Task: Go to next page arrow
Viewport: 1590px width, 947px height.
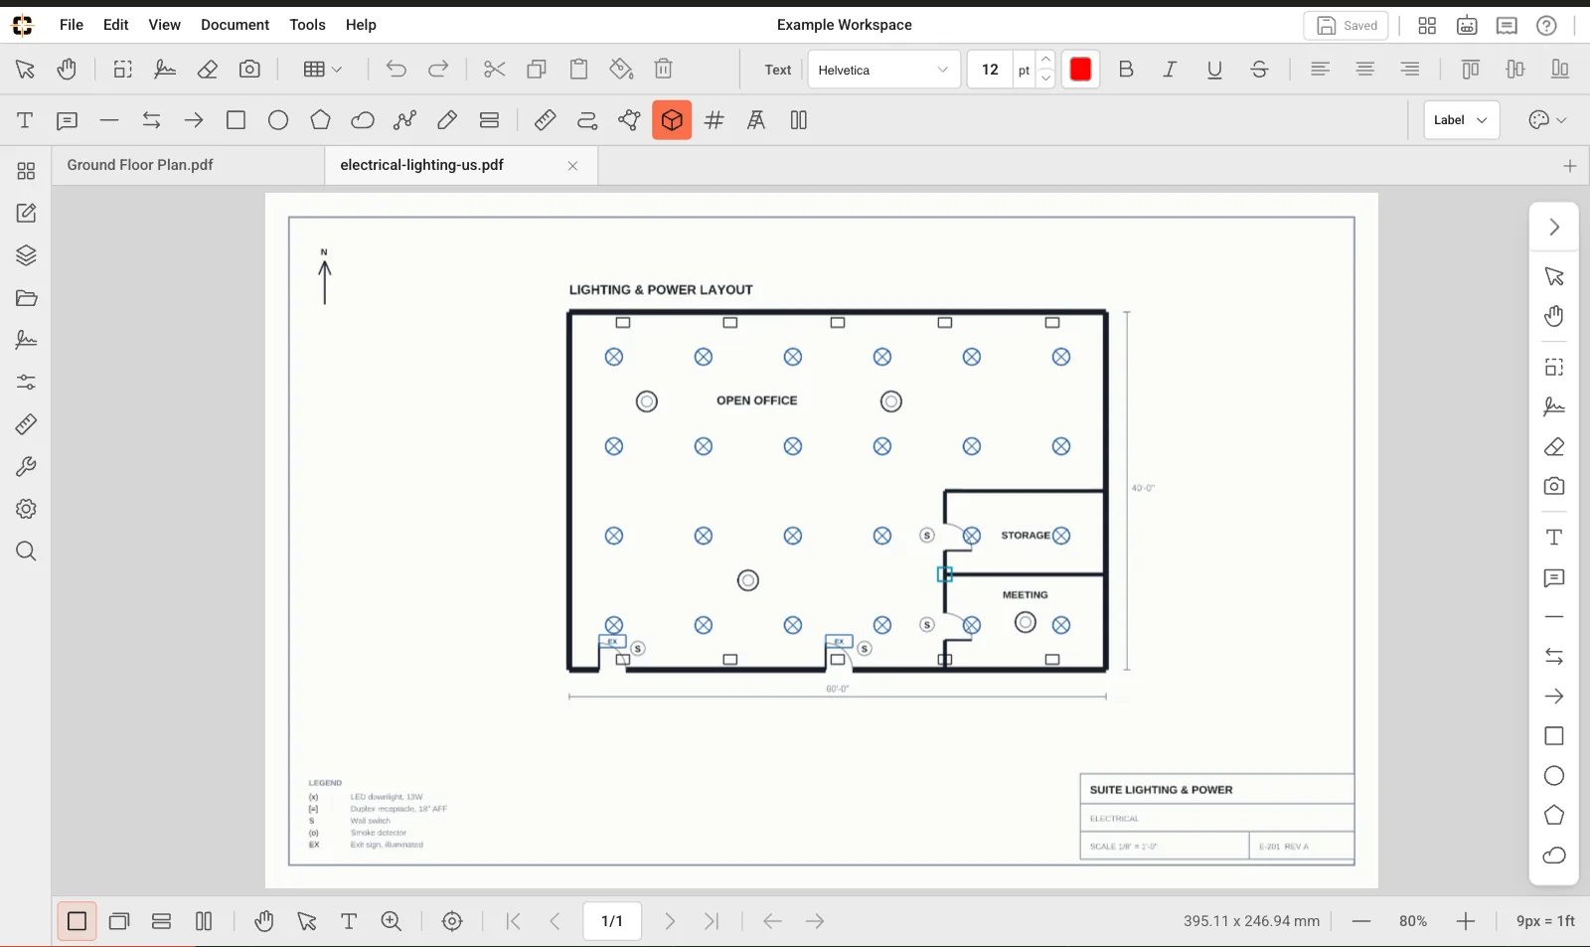Action: pos(670,921)
